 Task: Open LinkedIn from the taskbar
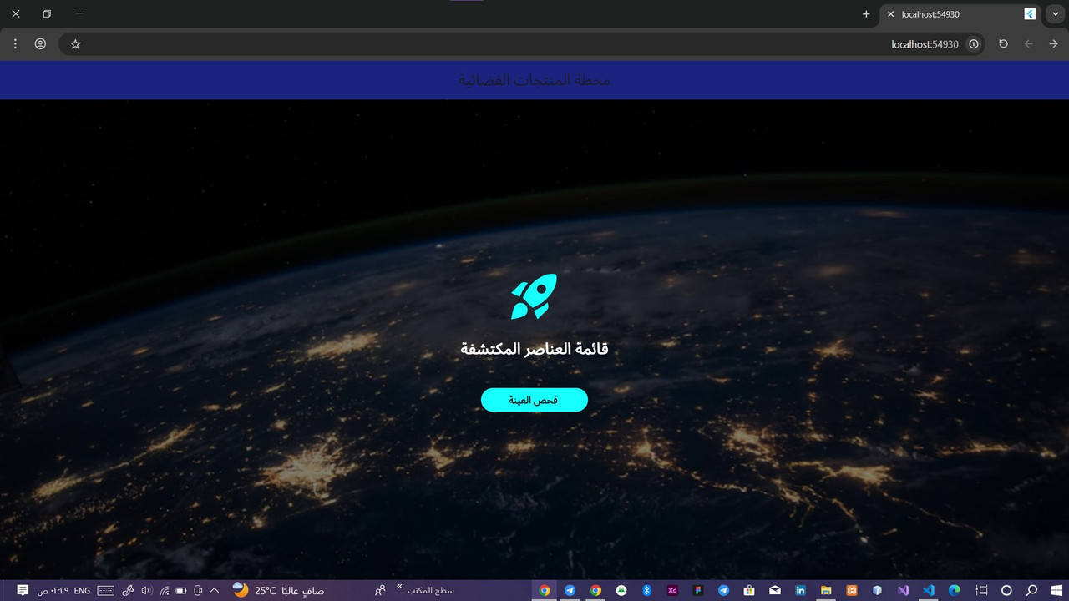(800, 590)
